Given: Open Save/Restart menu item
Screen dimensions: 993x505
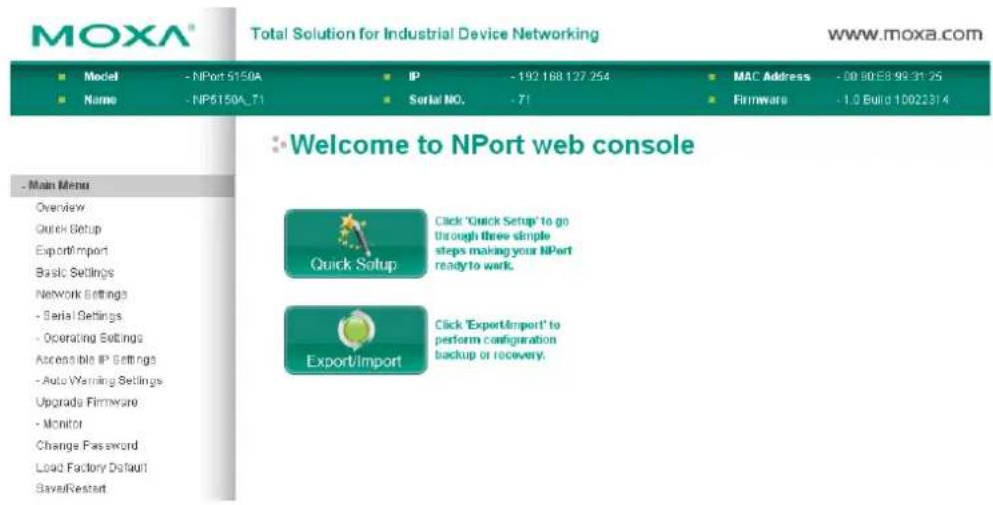Looking at the screenshot, I should pos(71,489).
